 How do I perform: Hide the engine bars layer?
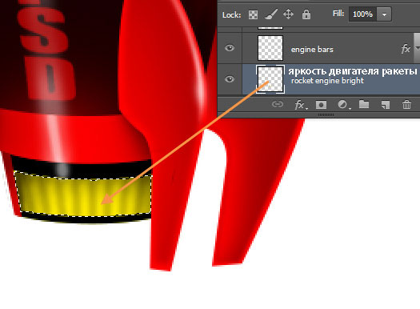[x=230, y=48]
